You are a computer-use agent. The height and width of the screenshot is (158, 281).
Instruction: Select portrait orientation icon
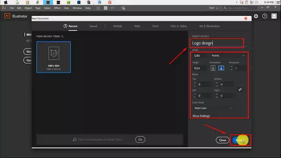(x=213, y=68)
